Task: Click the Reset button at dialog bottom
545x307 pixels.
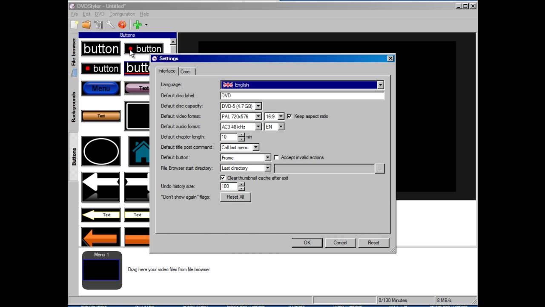Action: 373,243
